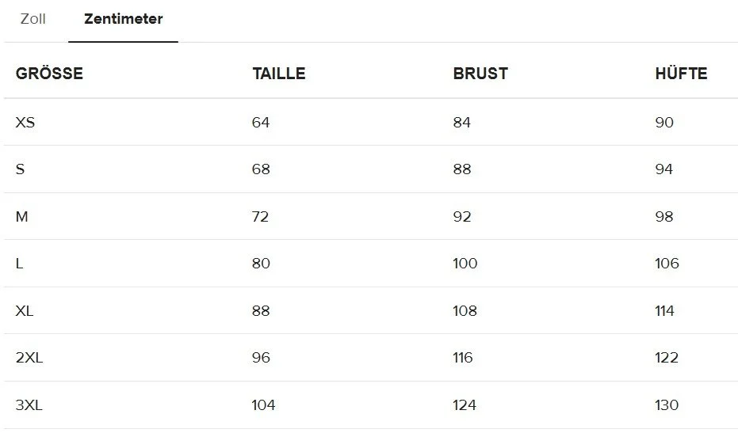
Task: Select the S size row label
Action: coord(20,169)
